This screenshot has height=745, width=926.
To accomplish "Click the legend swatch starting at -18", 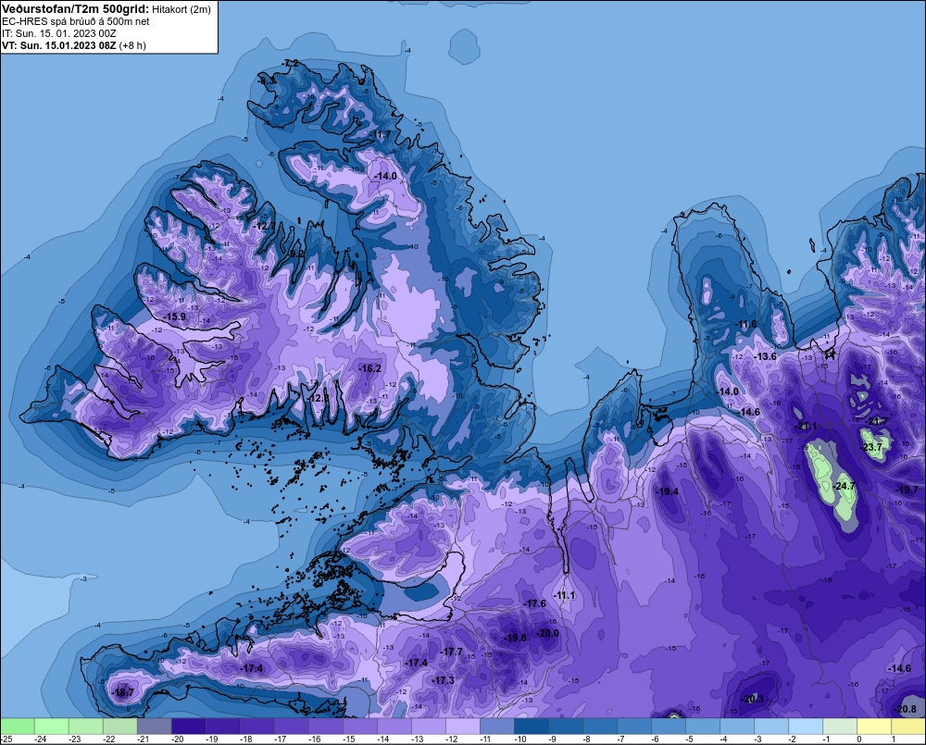I will (257, 726).
